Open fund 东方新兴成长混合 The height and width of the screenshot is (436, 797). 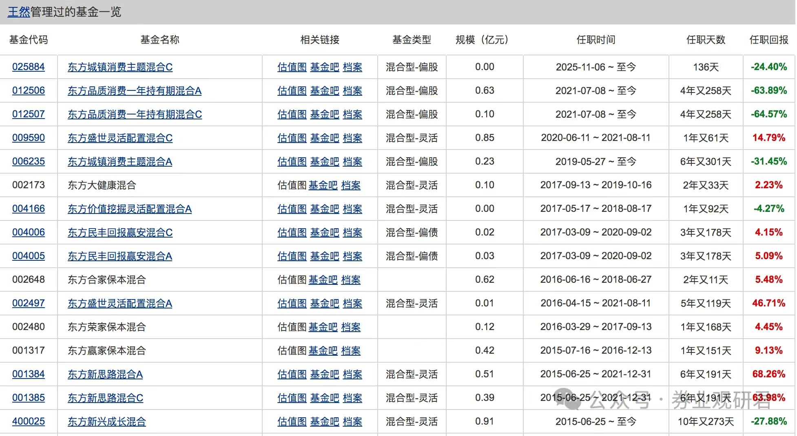pyautogui.click(x=106, y=422)
